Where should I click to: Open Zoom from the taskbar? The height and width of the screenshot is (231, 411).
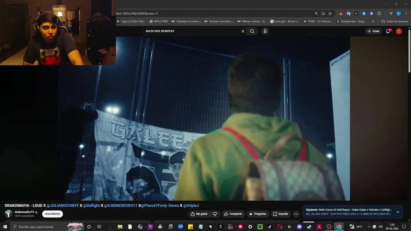coord(180,227)
